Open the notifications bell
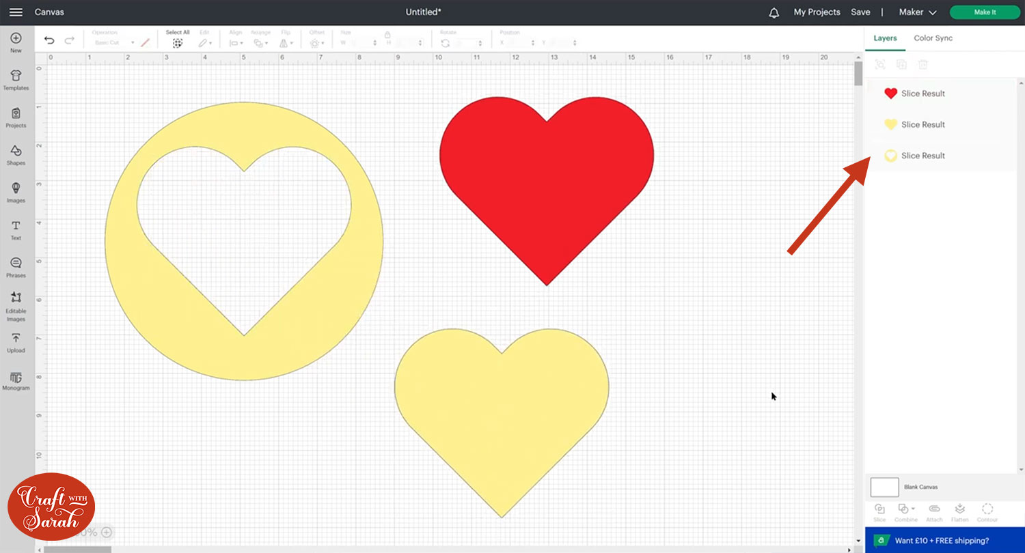 [x=774, y=12]
